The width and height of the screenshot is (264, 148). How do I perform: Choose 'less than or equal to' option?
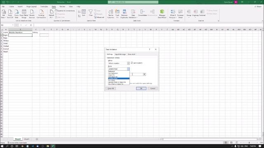point(119,84)
